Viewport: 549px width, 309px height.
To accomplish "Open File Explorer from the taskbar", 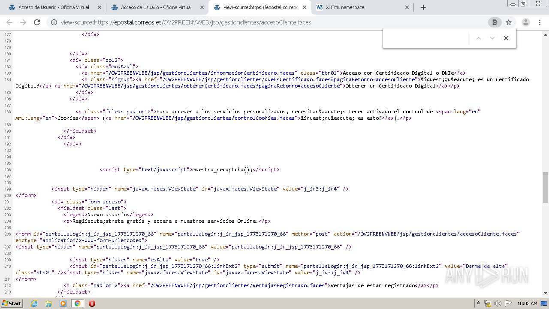I will 48,303.
